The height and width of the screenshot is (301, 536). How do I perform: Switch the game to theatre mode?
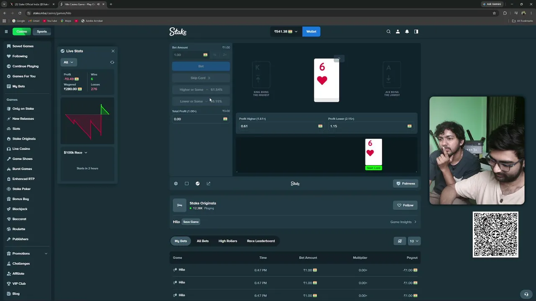tap(187, 184)
